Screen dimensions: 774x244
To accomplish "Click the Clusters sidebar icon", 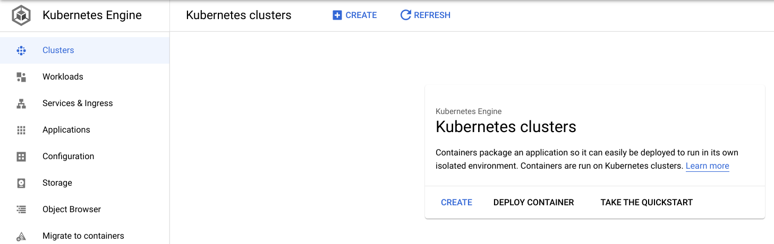I will [x=21, y=50].
